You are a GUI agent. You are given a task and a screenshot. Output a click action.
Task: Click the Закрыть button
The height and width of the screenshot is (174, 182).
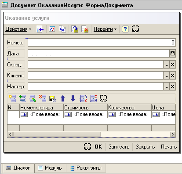pos(145,147)
